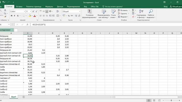Open Условное форматирование menu
Screen dimensions: 182x102
coord(90,14)
